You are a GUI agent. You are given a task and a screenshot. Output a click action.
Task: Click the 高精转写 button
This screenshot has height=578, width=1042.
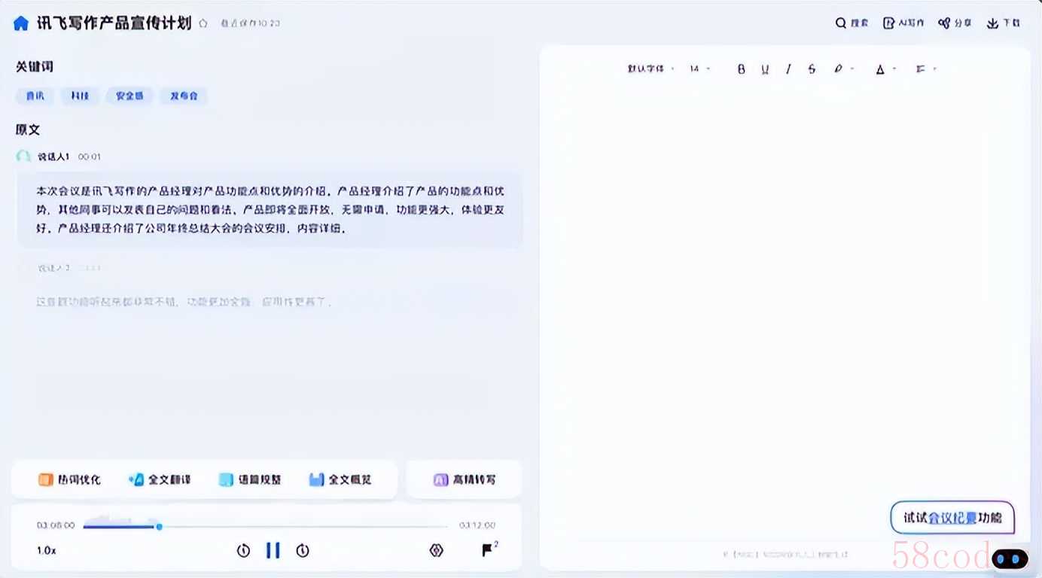coord(464,479)
